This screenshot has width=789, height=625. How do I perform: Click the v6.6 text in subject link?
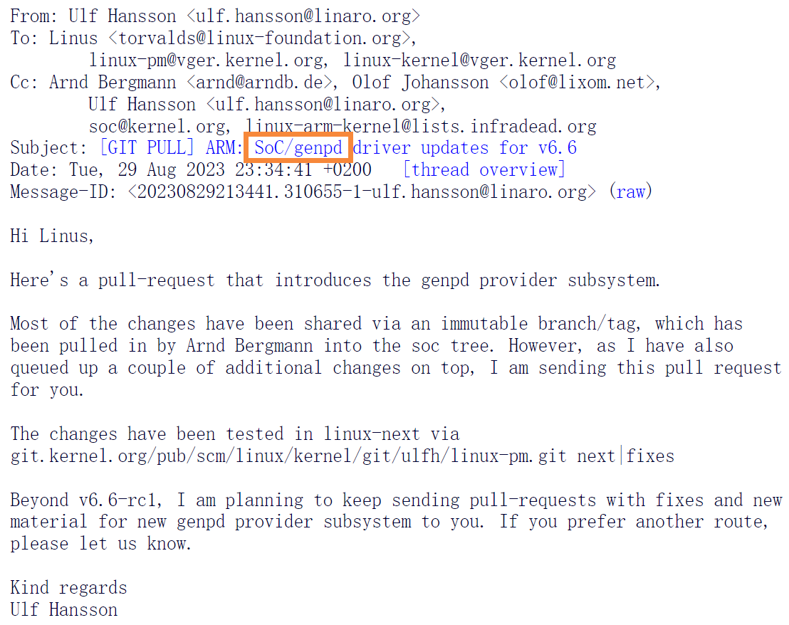558,148
